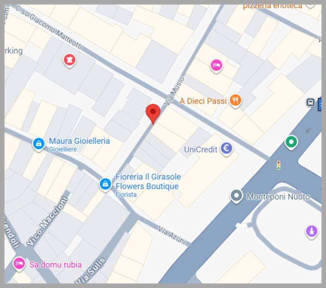Open the red pharmacy marker icon

pyautogui.click(x=69, y=60)
